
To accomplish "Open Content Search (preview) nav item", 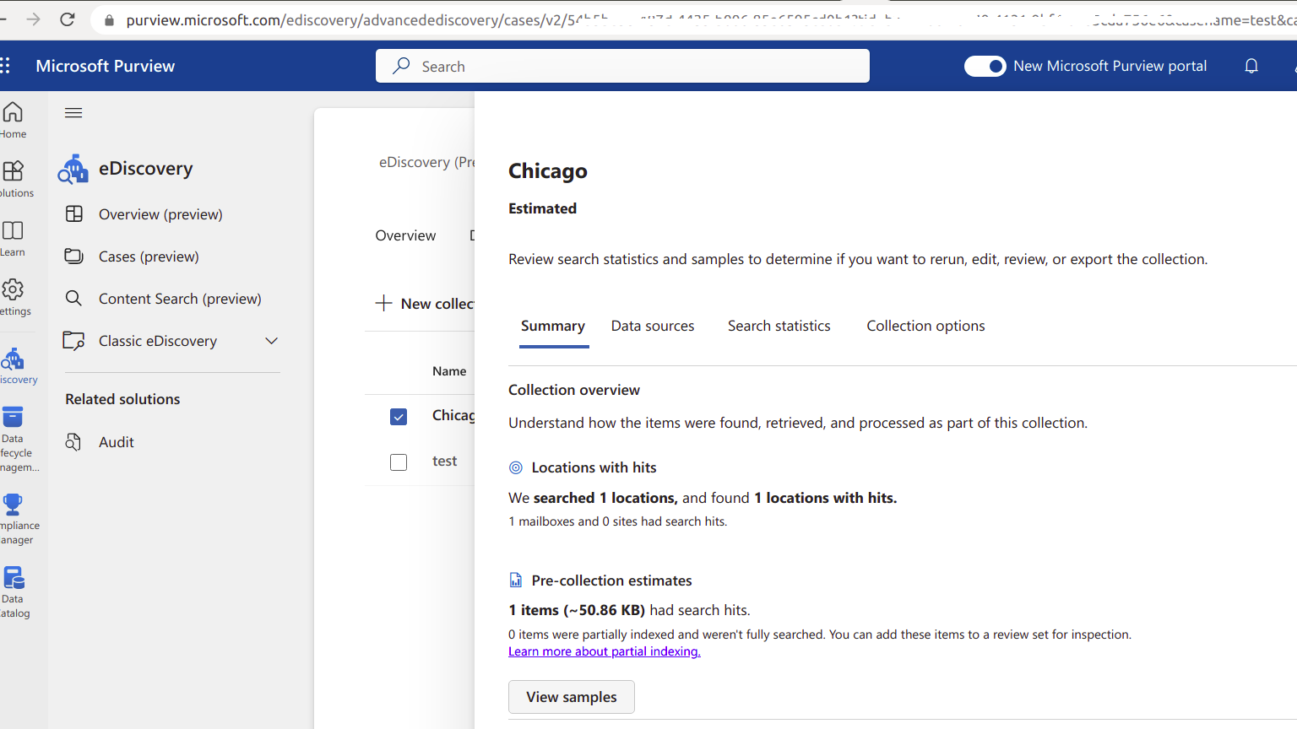I will coord(180,299).
